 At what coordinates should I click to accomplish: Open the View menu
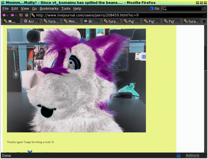[x=25, y=8]
